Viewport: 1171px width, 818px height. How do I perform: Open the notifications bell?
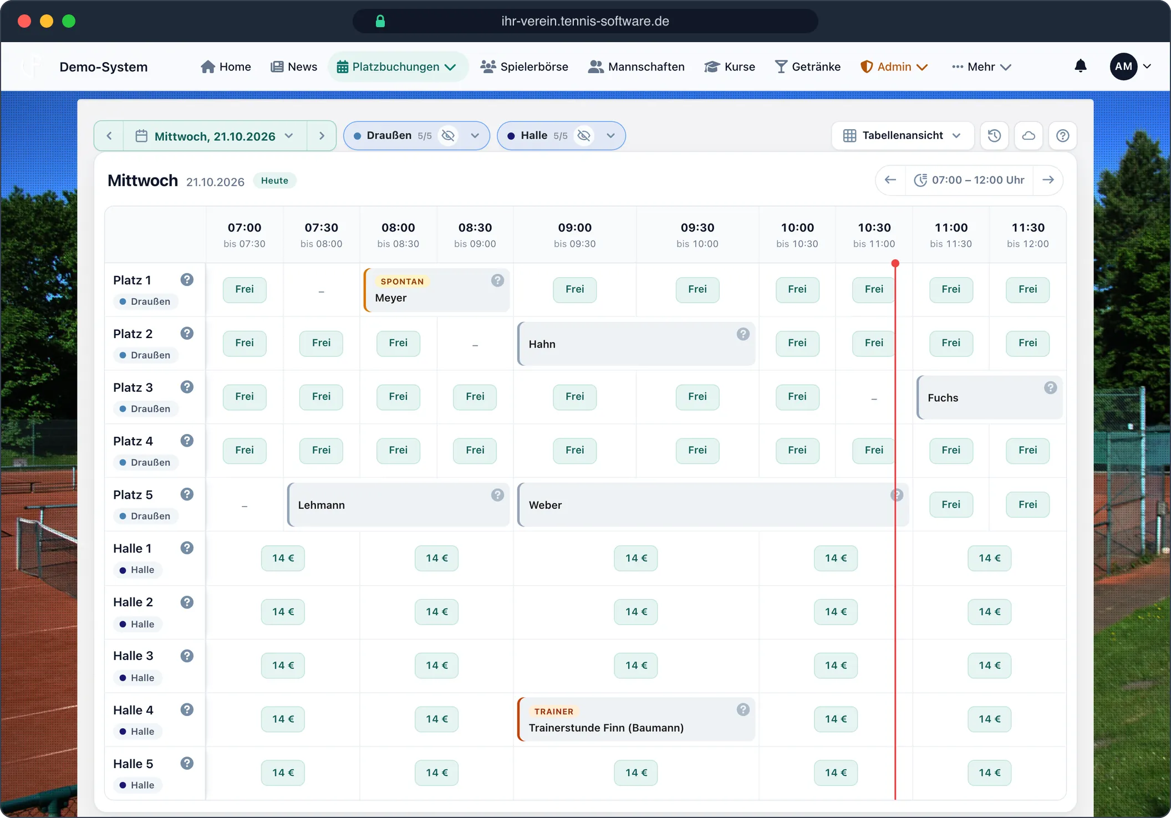coord(1080,67)
